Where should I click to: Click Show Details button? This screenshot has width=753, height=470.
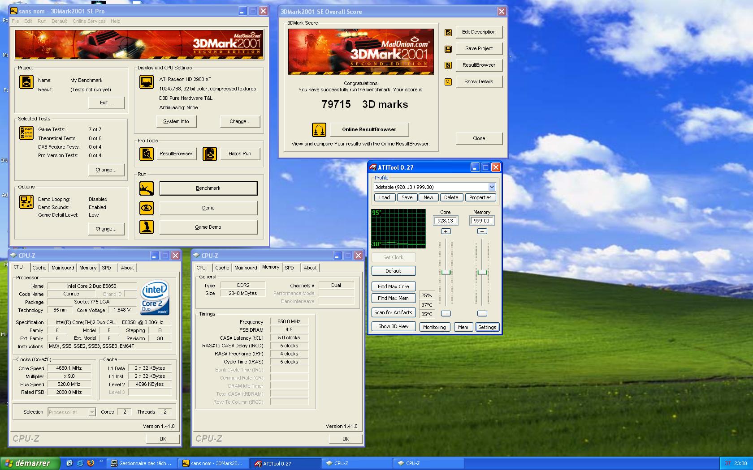click(x=479, y=81)
